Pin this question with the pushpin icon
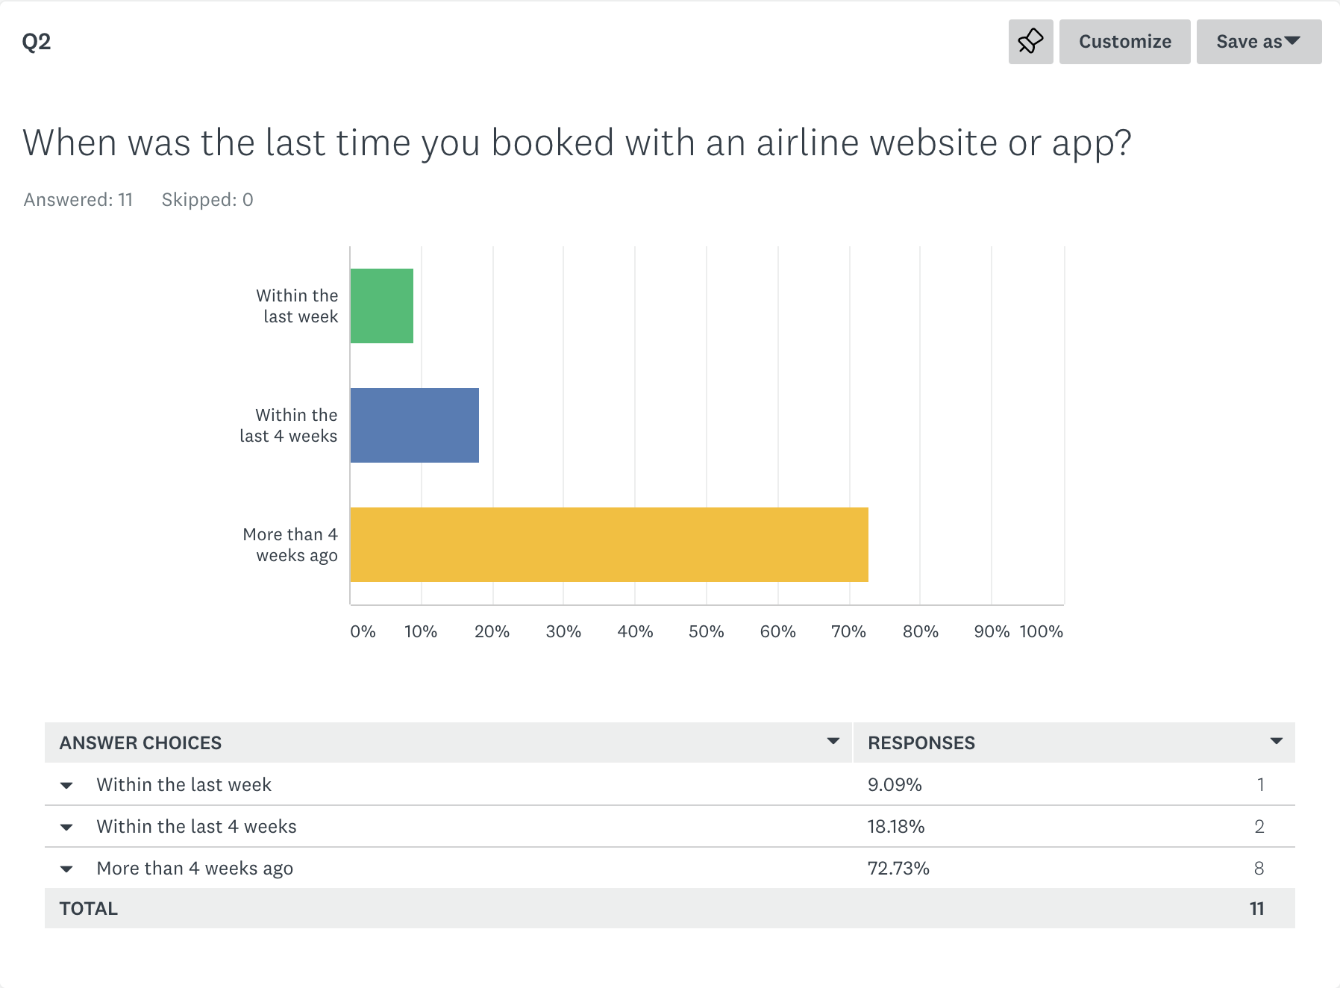This screenshot has width=1340, height=988. (x=1030, y=42)
